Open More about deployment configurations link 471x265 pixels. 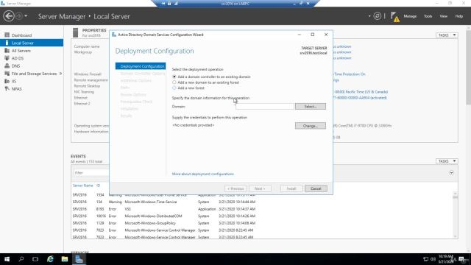pos(203,174)
